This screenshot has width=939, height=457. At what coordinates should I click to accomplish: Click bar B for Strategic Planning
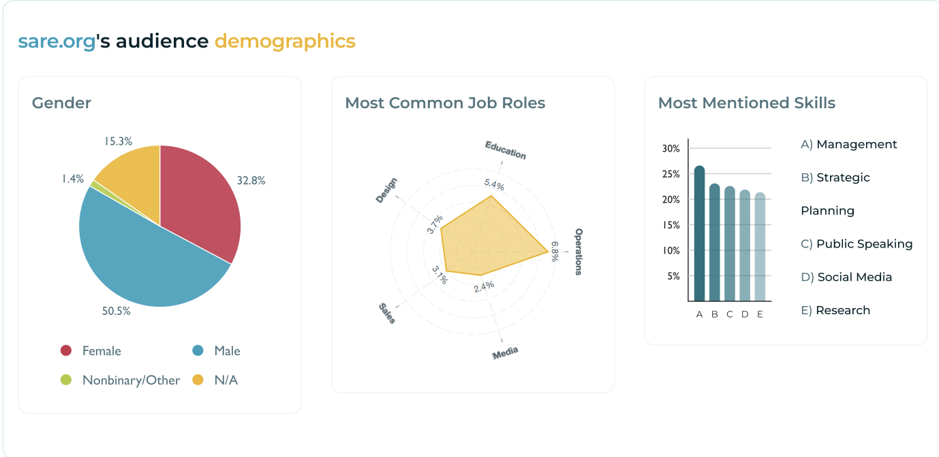(x=714, y=242)
